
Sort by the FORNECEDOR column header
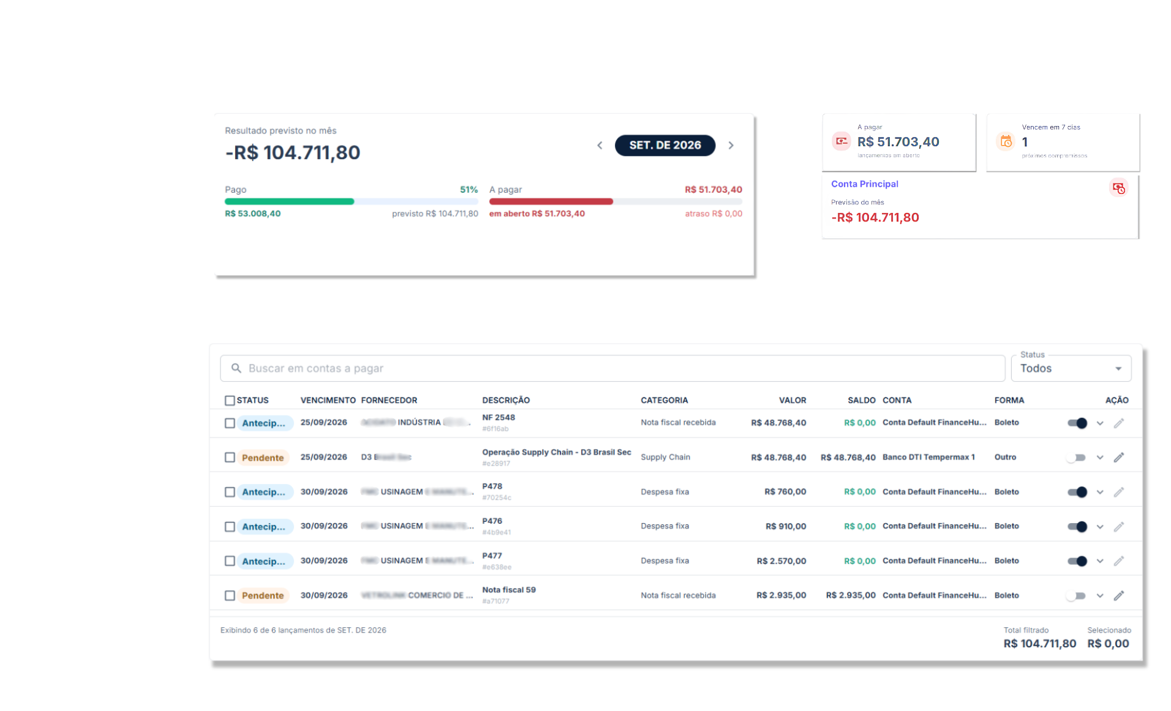[389, 400]
